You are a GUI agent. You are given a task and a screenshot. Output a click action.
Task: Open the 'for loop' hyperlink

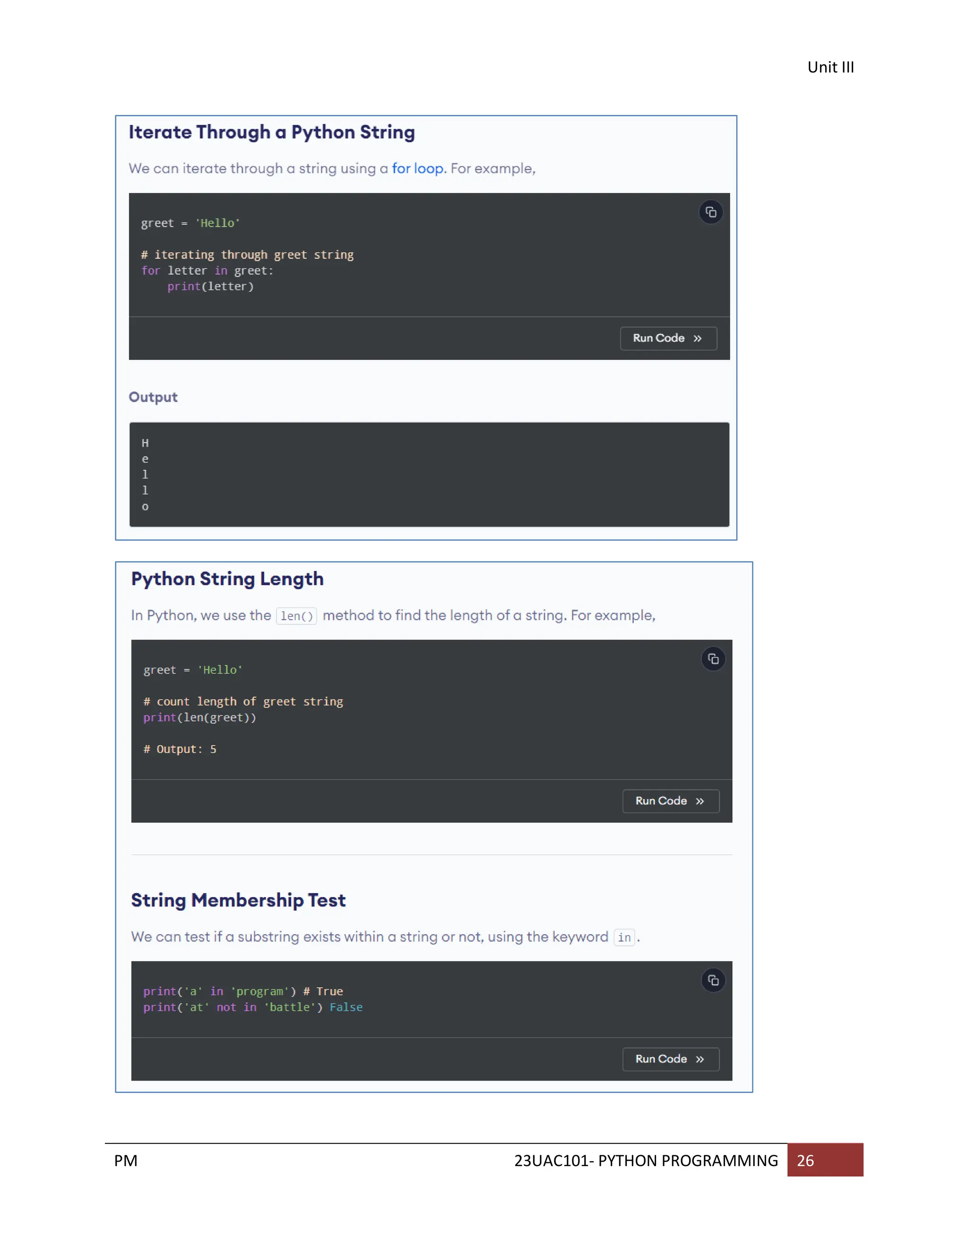pyautogui.click(x=417, y=169)
